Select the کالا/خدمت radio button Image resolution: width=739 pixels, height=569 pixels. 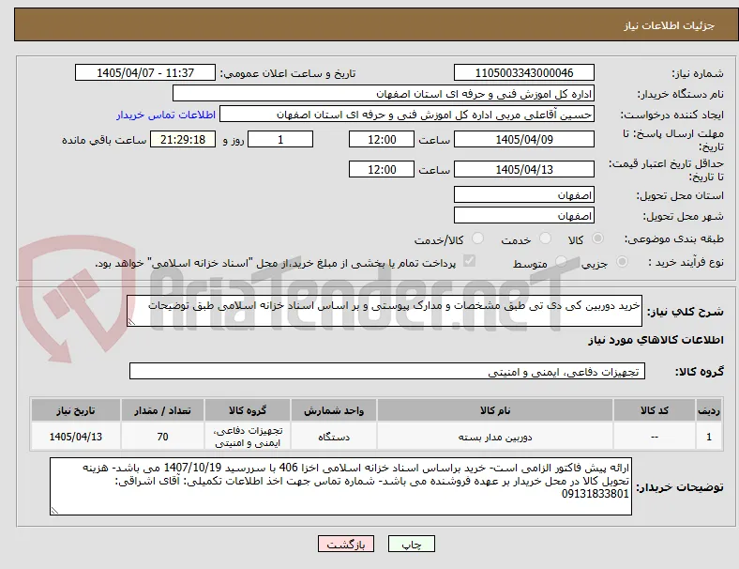[478, 238]
